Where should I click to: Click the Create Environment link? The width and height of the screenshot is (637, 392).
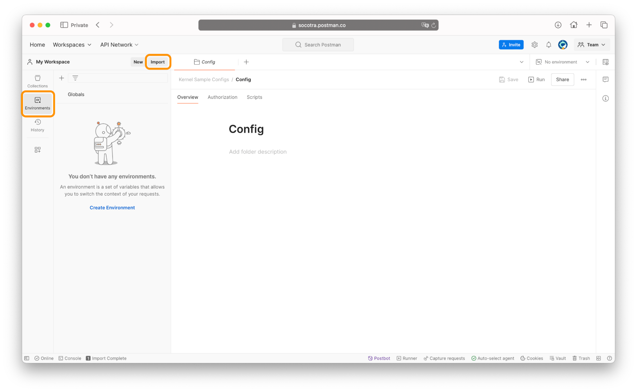(x=112, y=208)
